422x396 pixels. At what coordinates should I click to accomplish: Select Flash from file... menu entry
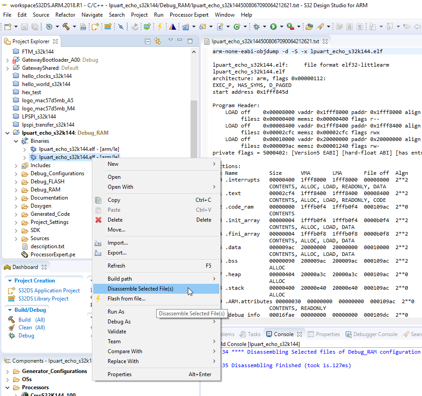[x=126, y=299]
